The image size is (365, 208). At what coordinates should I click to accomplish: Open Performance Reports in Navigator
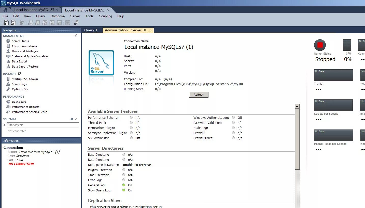pyautogui.click(x=25, y=107)
